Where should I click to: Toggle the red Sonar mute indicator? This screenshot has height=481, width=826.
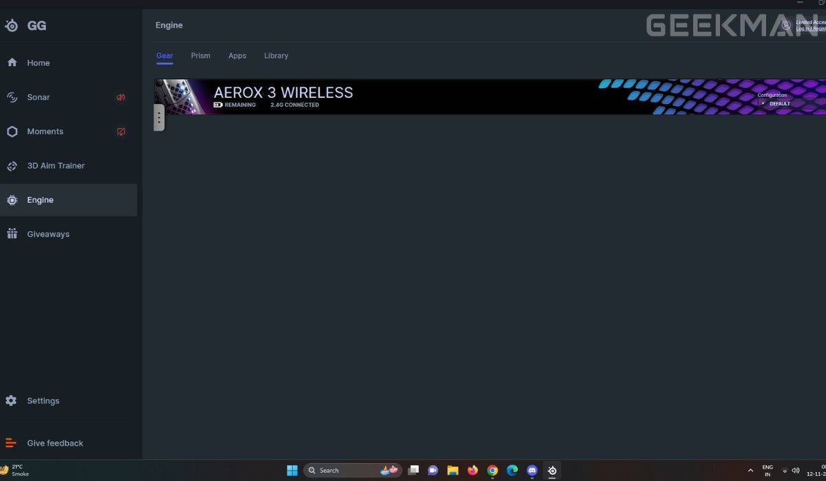point(120,97)
